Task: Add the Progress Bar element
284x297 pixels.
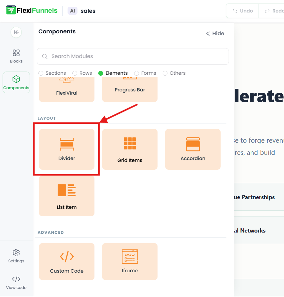Action: [130, 89]
